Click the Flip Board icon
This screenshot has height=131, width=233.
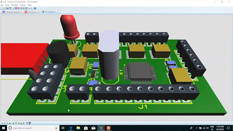10,123
